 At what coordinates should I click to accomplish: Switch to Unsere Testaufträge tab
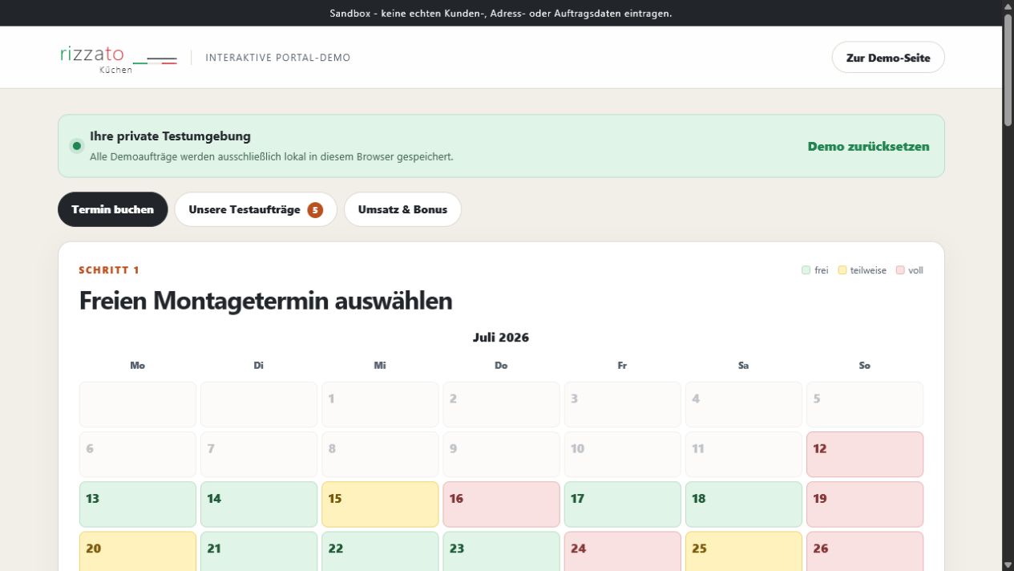click(x=256, y=209)
